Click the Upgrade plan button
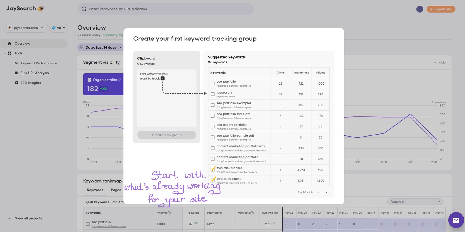This screenshot has height=232, width=465. click(x=441, y=9)
